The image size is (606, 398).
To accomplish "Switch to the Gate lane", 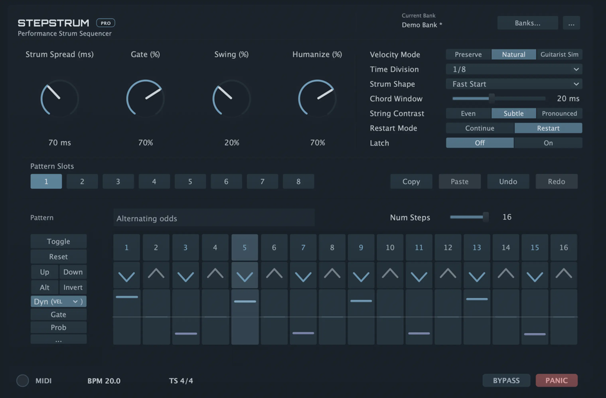I will coord(59,315).
